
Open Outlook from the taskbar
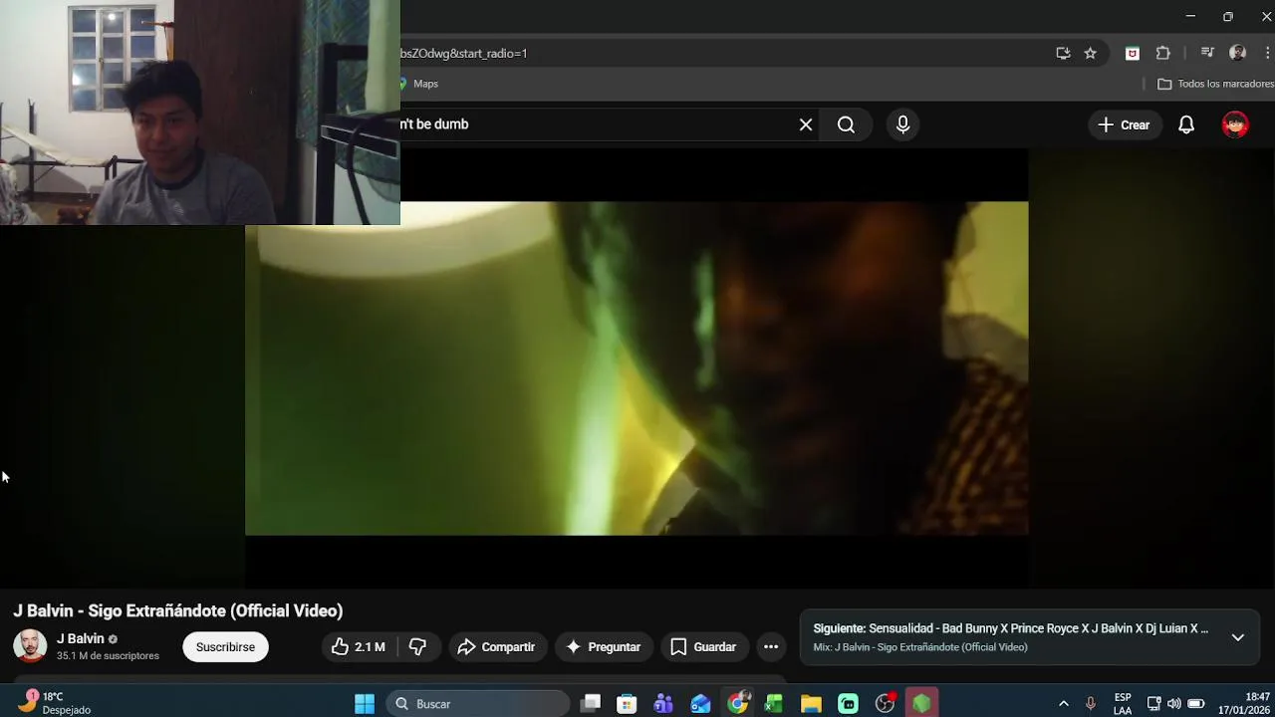[x=700, y=704]
